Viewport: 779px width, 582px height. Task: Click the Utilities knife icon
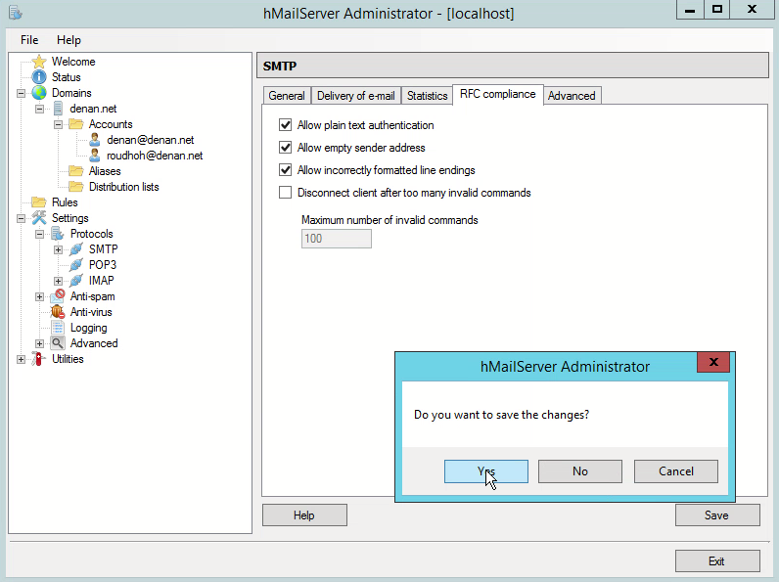click(39, 359)
